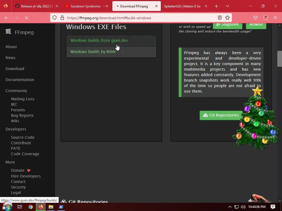
Task: Open Bug Reports link
Action: tap(22, 115)
